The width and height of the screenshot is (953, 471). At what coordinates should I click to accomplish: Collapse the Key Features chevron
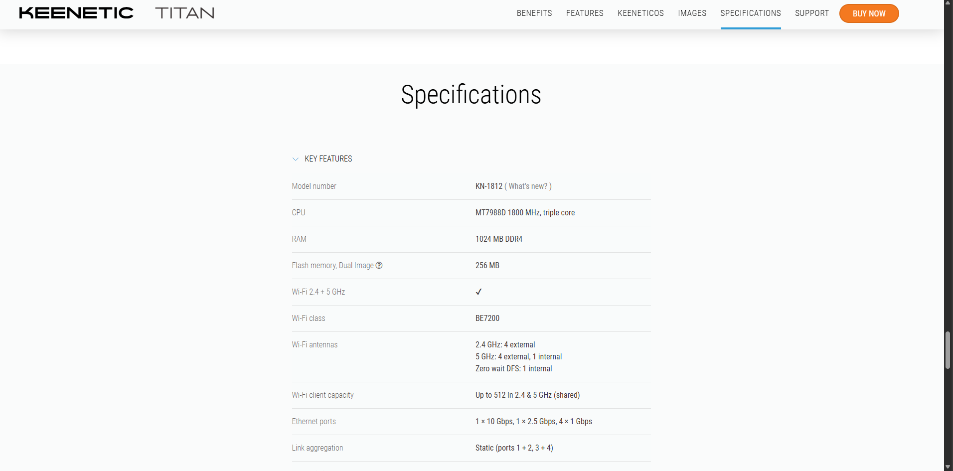point(296,159)
